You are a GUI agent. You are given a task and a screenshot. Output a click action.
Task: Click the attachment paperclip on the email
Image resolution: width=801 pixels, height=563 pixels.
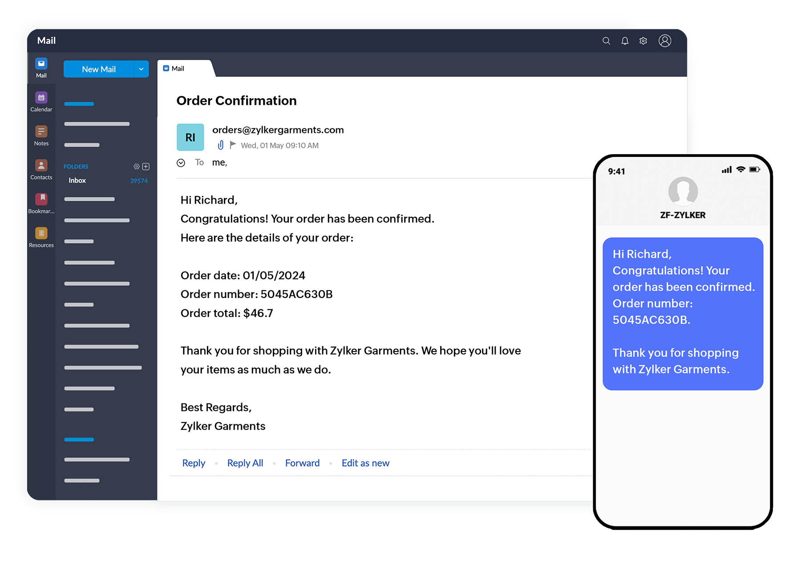[x=221, y=145]
